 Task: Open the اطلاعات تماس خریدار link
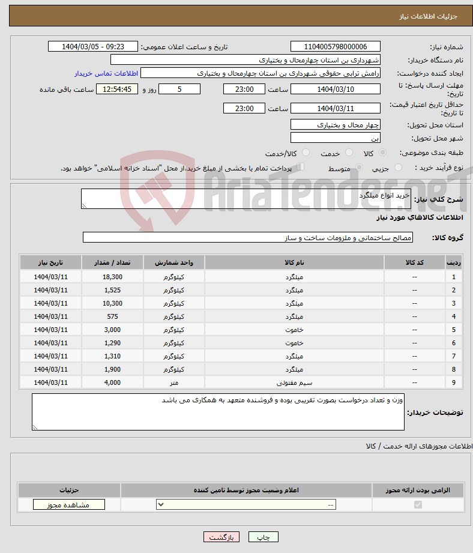coord(106,73)
